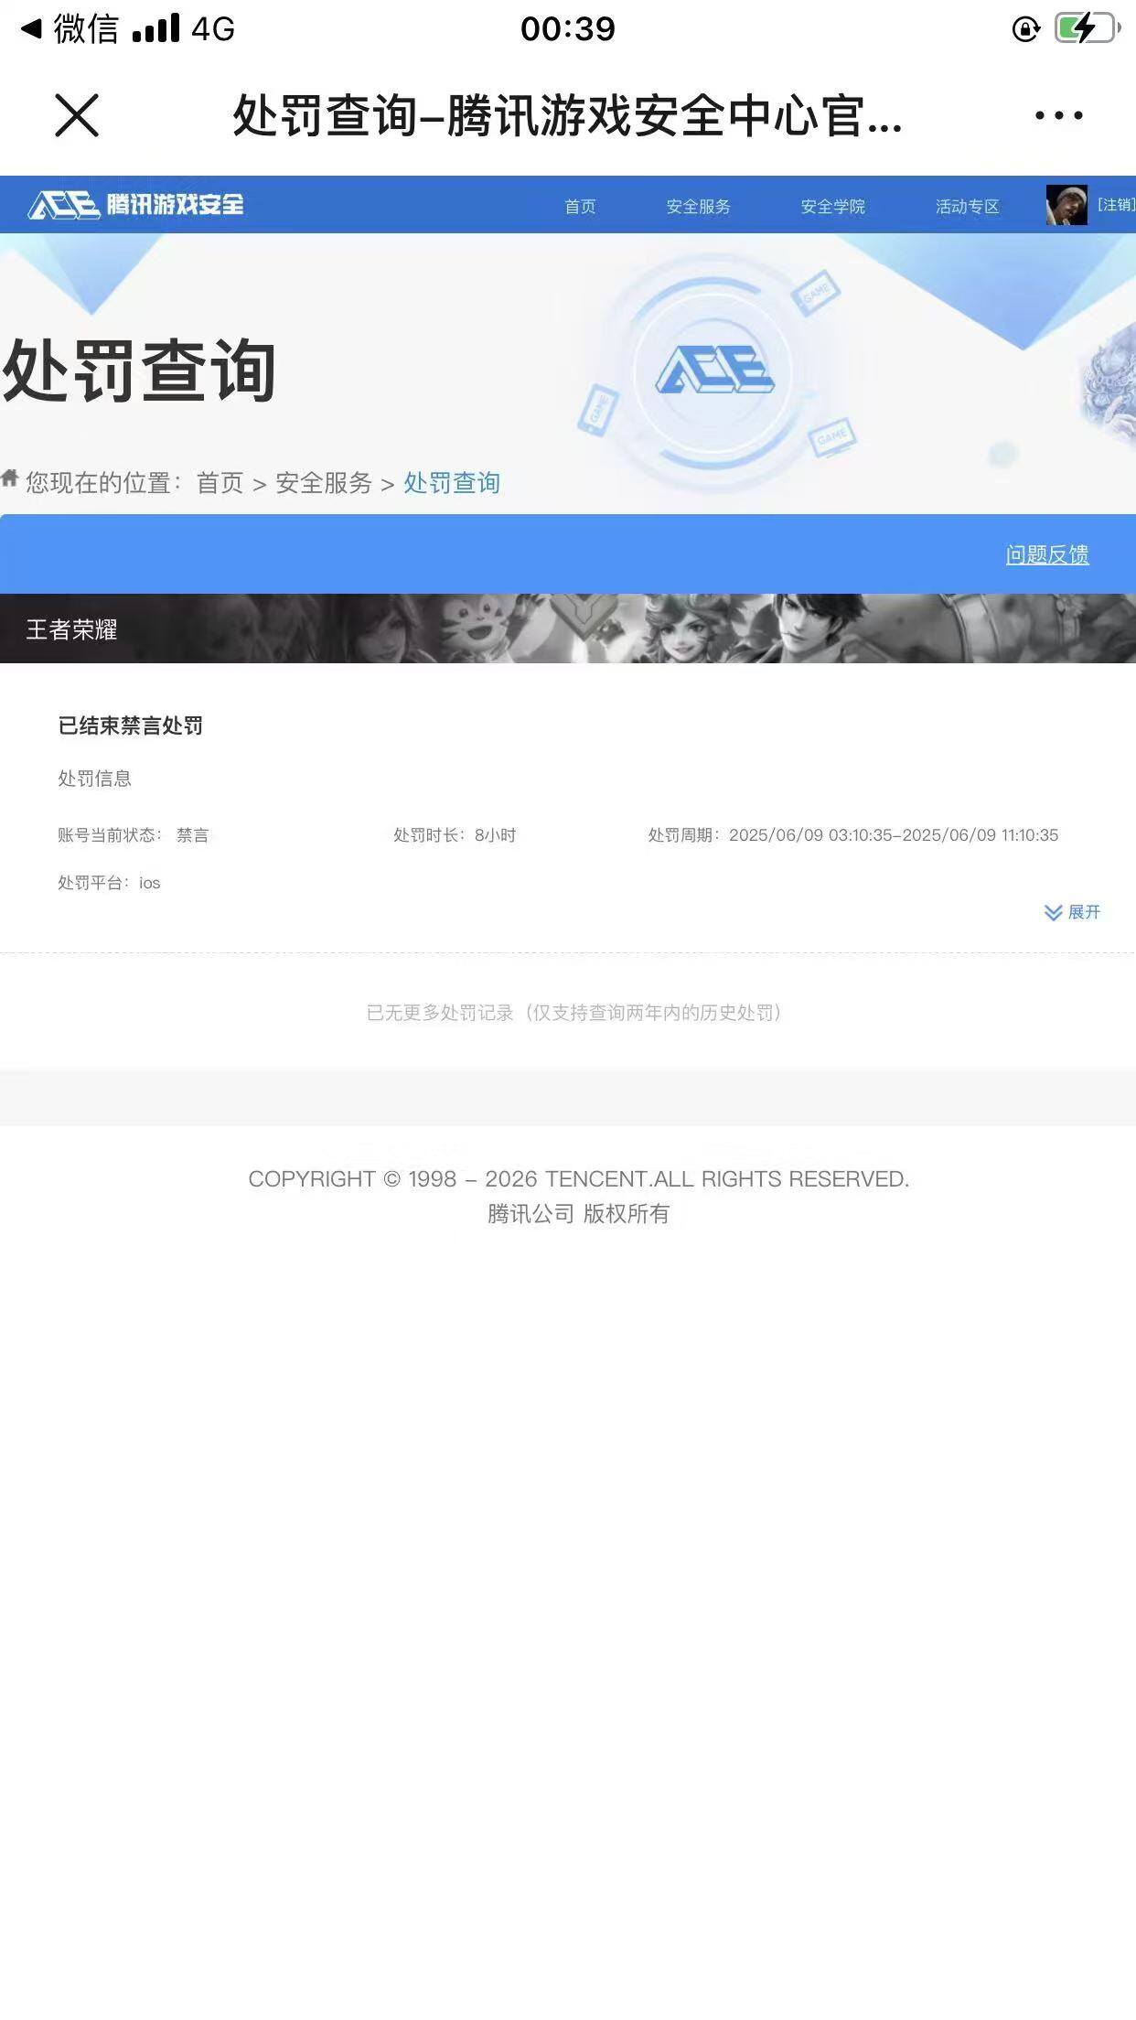
Task: Go to 安全服务 in breadcrumb path
Action: point(324,483)
